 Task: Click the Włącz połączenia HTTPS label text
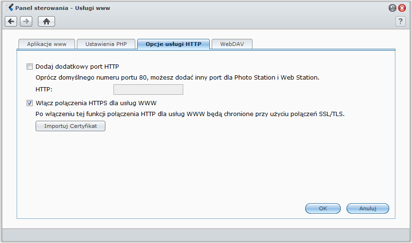(96, 103)
